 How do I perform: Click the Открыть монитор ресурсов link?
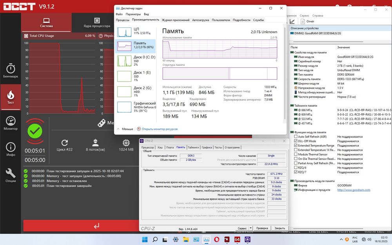point(159,129)
